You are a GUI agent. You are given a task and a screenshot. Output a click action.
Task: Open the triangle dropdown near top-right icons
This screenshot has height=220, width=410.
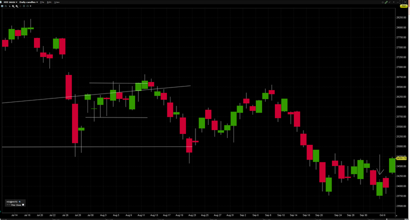tap(394, 2)
